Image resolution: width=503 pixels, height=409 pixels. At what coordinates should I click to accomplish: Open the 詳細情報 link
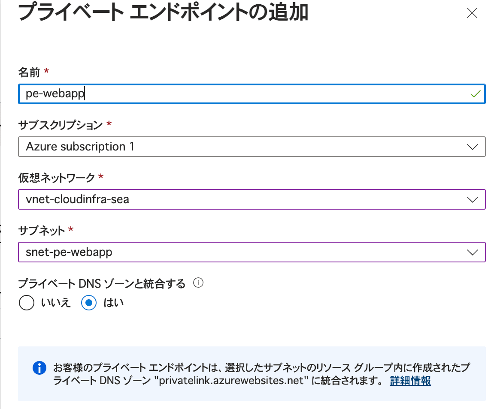pos(410,381)
